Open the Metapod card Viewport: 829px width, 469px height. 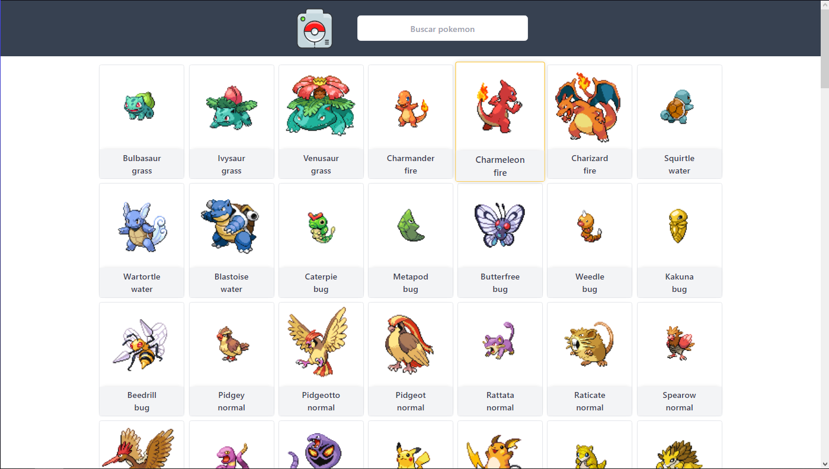pos(411,240)
